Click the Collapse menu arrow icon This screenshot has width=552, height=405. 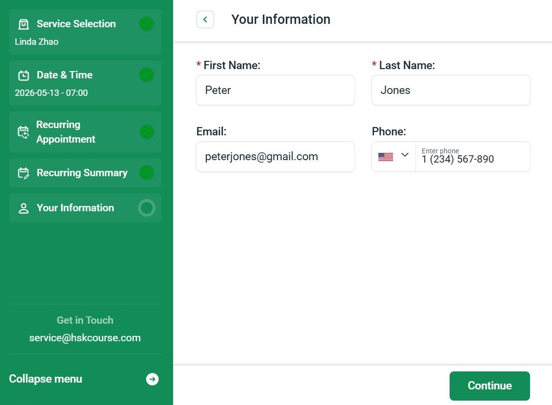click(x=153, y=379)
